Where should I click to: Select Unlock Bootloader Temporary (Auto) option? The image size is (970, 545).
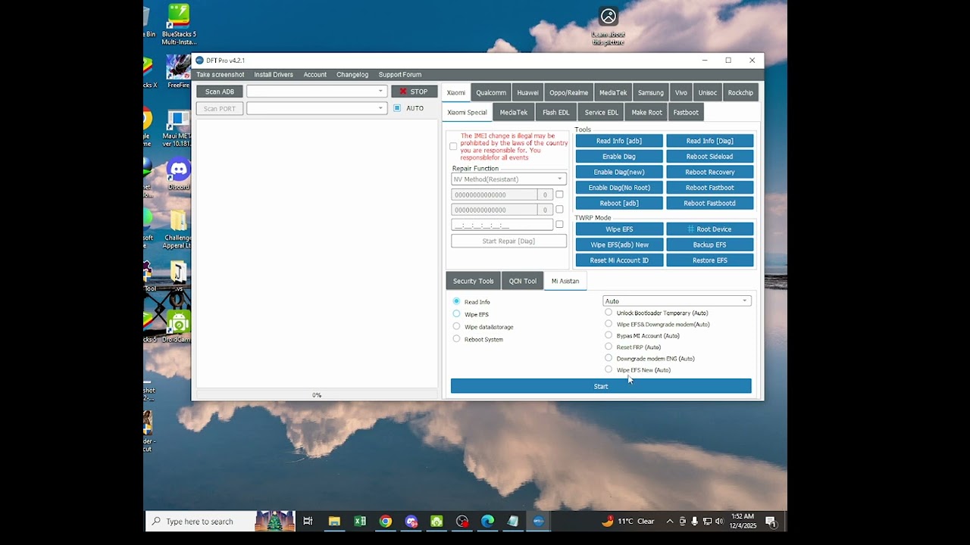point(609,313)
